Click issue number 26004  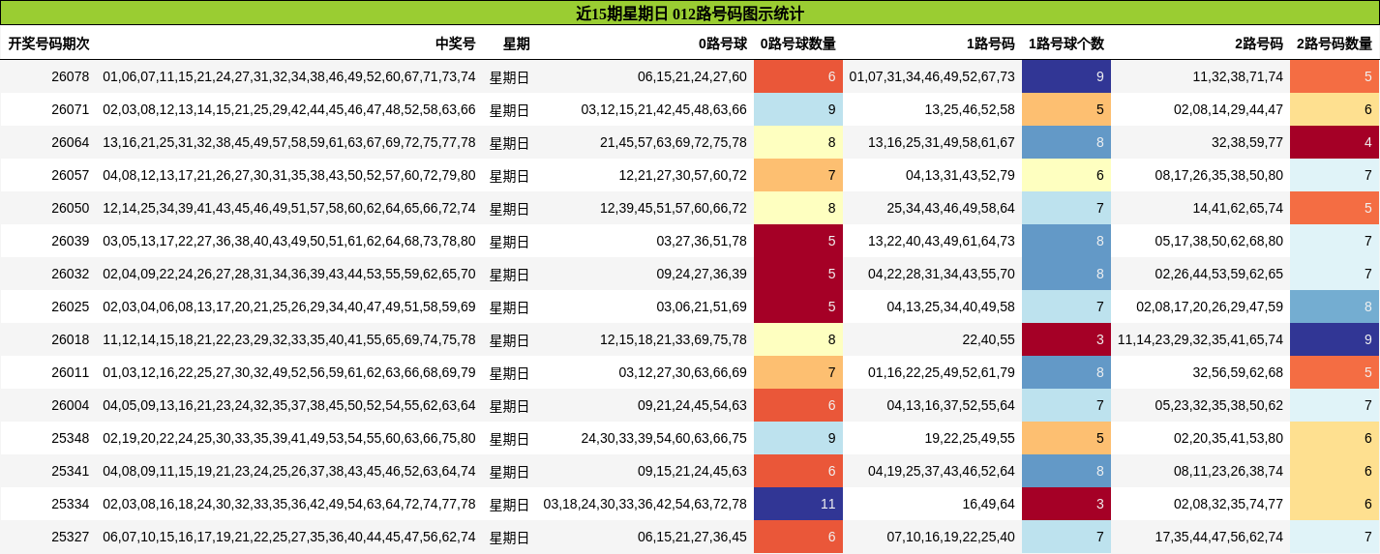tap(70, 405)
